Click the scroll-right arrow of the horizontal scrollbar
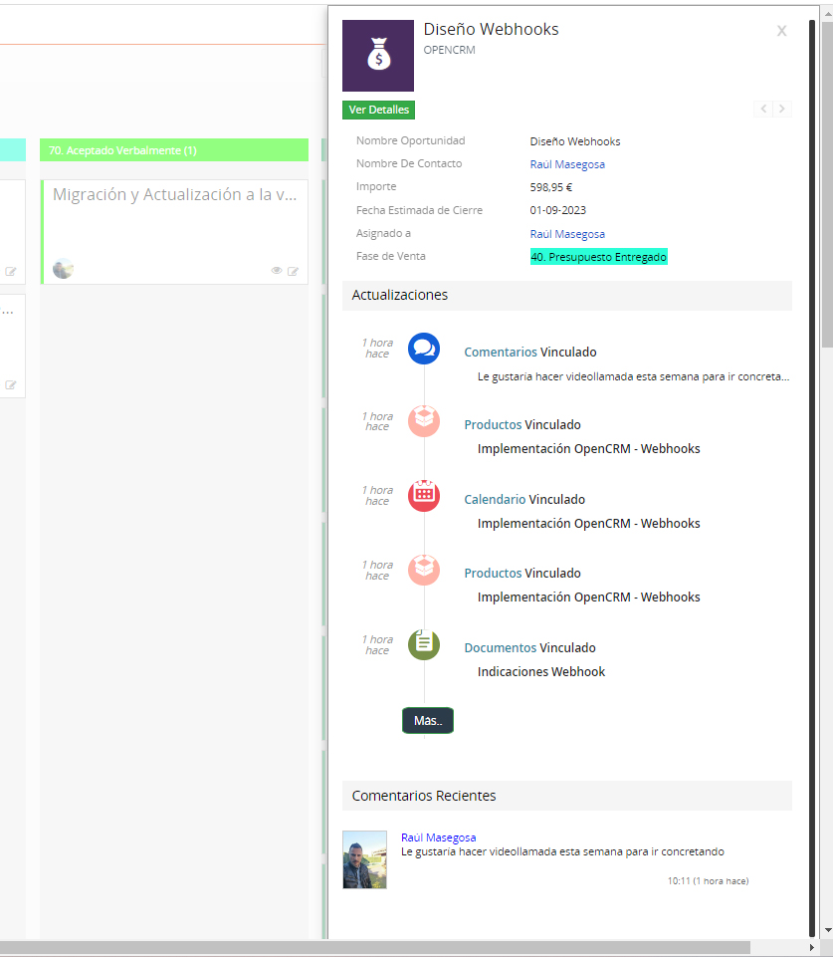The width and height of the screenshot is (833, 957). click(x=812, y=947)
